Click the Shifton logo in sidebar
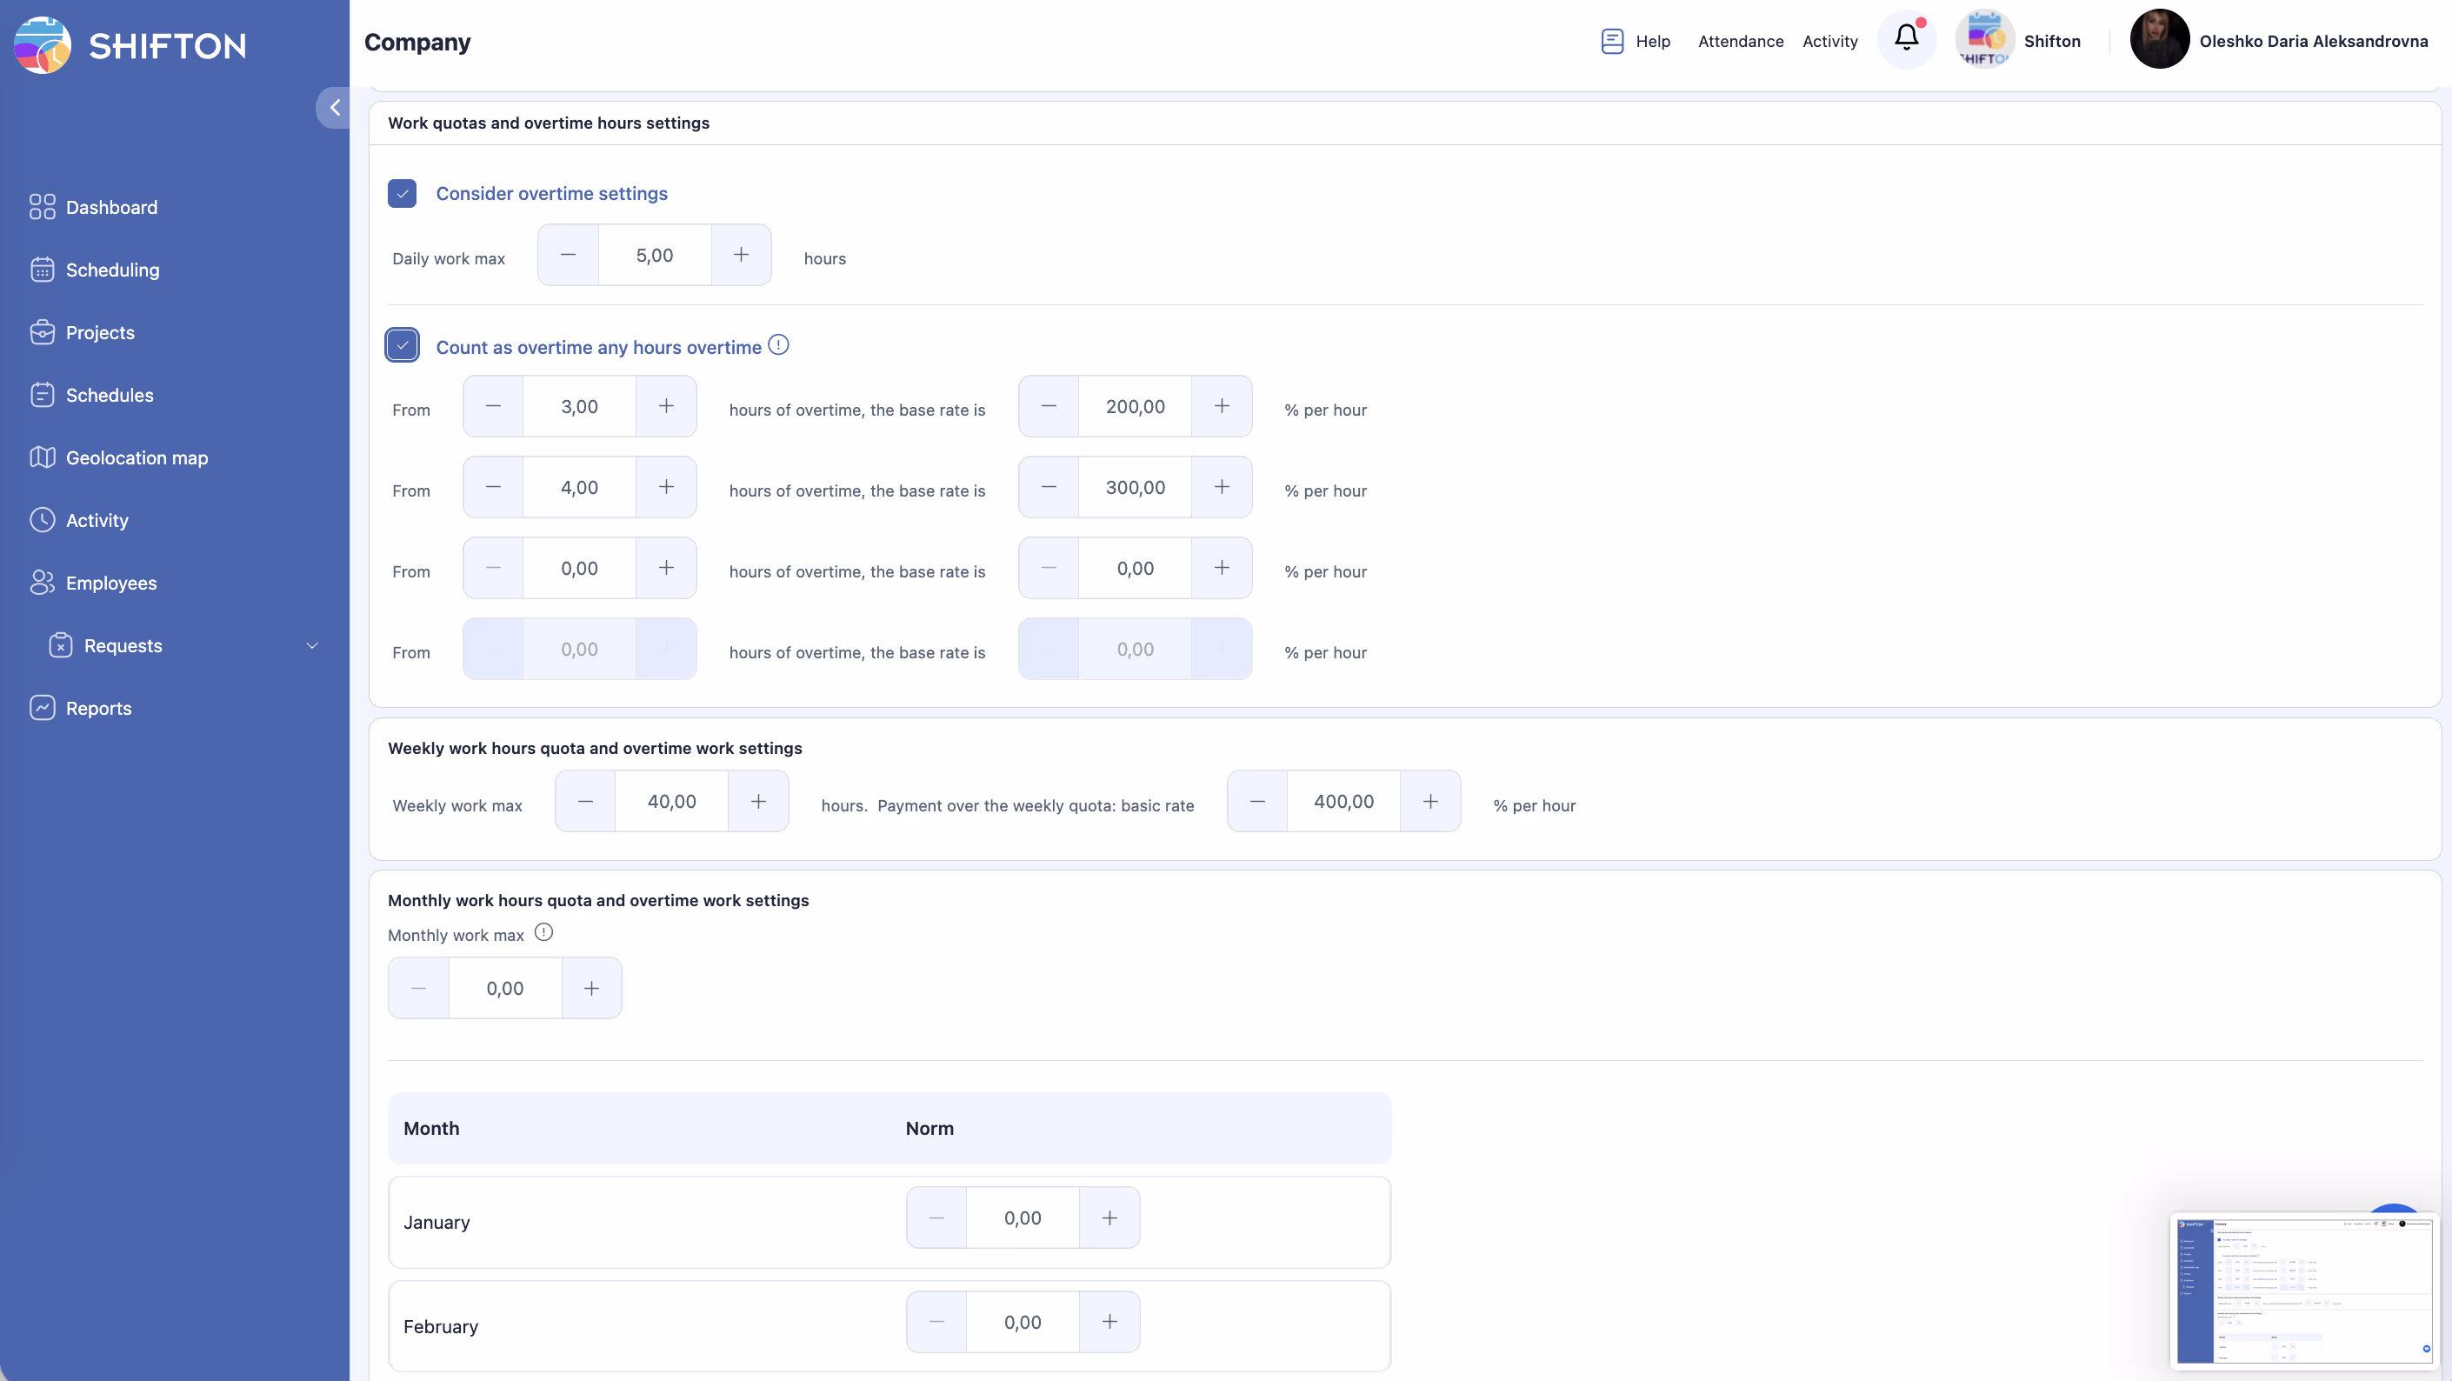This screenshot has height=1381, width=2452. (43, 44)
